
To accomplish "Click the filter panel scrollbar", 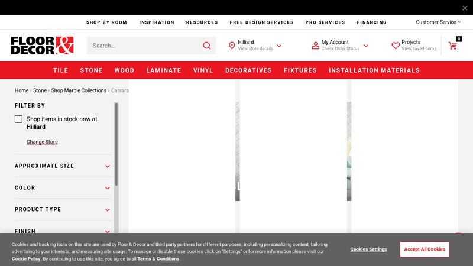I will click(116, 145).
